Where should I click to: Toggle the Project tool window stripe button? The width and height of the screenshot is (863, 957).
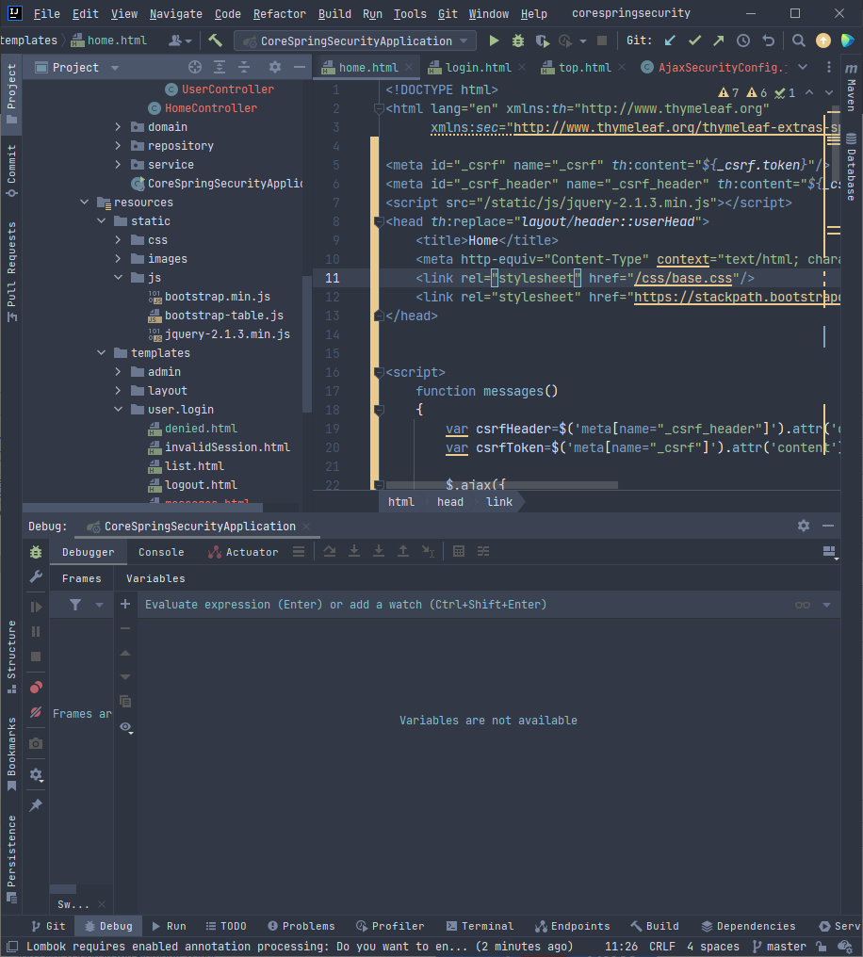pyautogui.click(x=11, y=94)
